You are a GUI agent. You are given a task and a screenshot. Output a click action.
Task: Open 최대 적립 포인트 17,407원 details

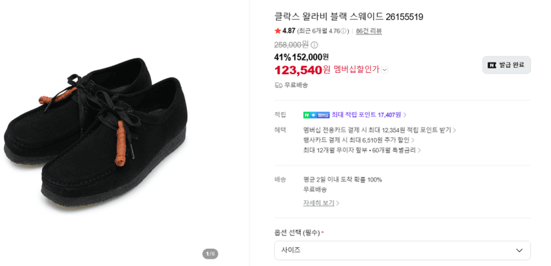pos(369,115)
